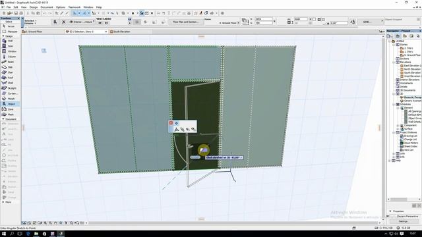The width and height of the screenshot is (422, 237).
Task: Click the Project Map icon in Navigator
Action: [398, 36]
